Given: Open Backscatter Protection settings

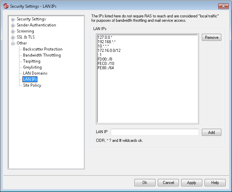Looking at the screenshot, I should (42, 49).
